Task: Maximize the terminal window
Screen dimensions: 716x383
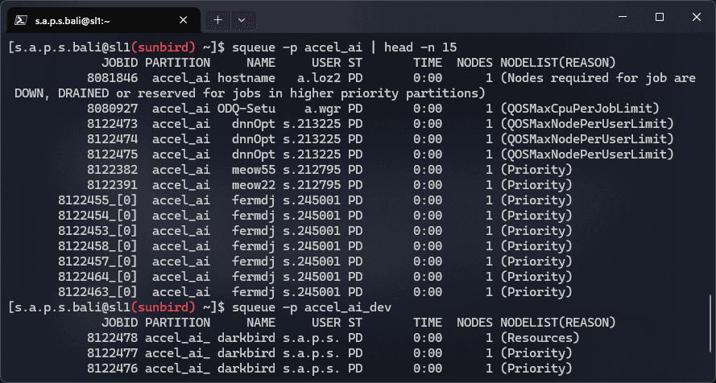Action: 660,17
